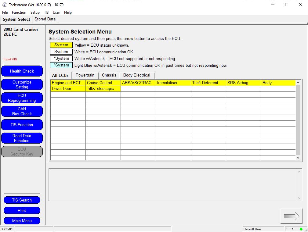The image size is (308, 232).
Task: Select the Powertrain tab
Action: point(85,75)
